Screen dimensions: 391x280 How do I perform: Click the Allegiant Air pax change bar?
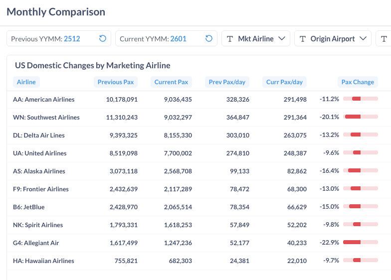360,243
